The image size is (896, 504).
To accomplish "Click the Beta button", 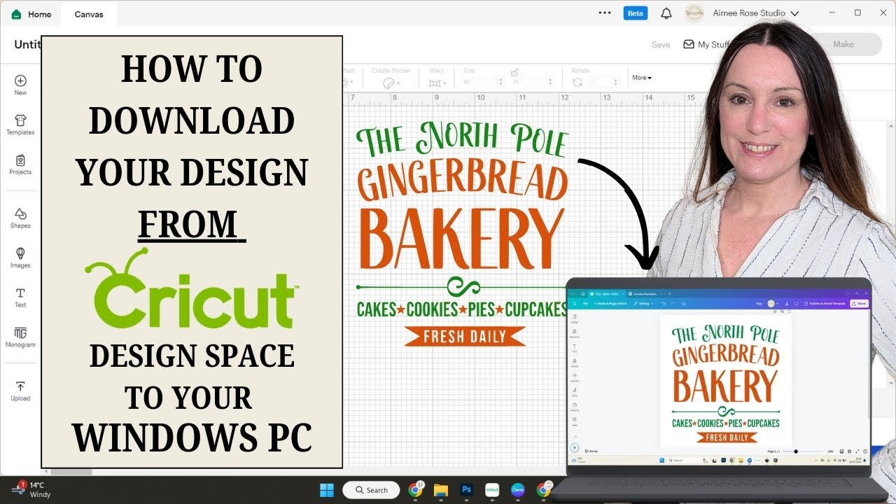I will 636,13.
